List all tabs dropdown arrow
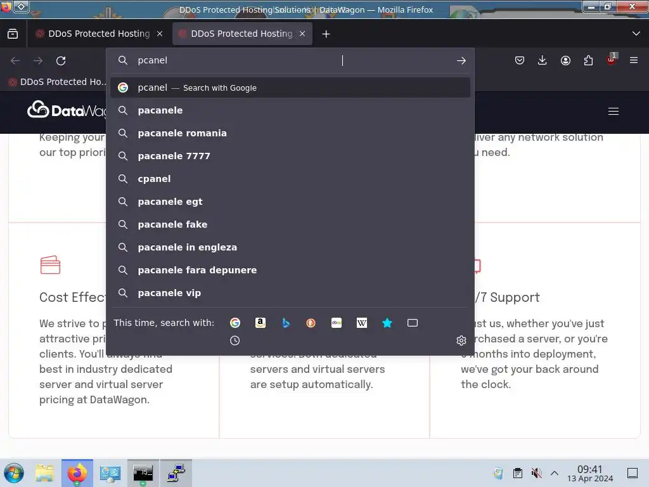The image size is (649, 487). click(636, 34)
